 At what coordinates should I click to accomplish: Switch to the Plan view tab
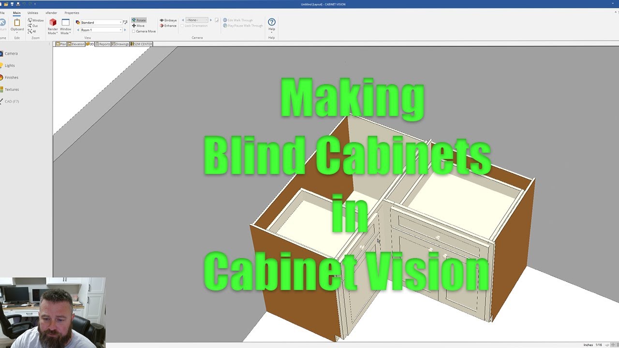click(61, 44)
